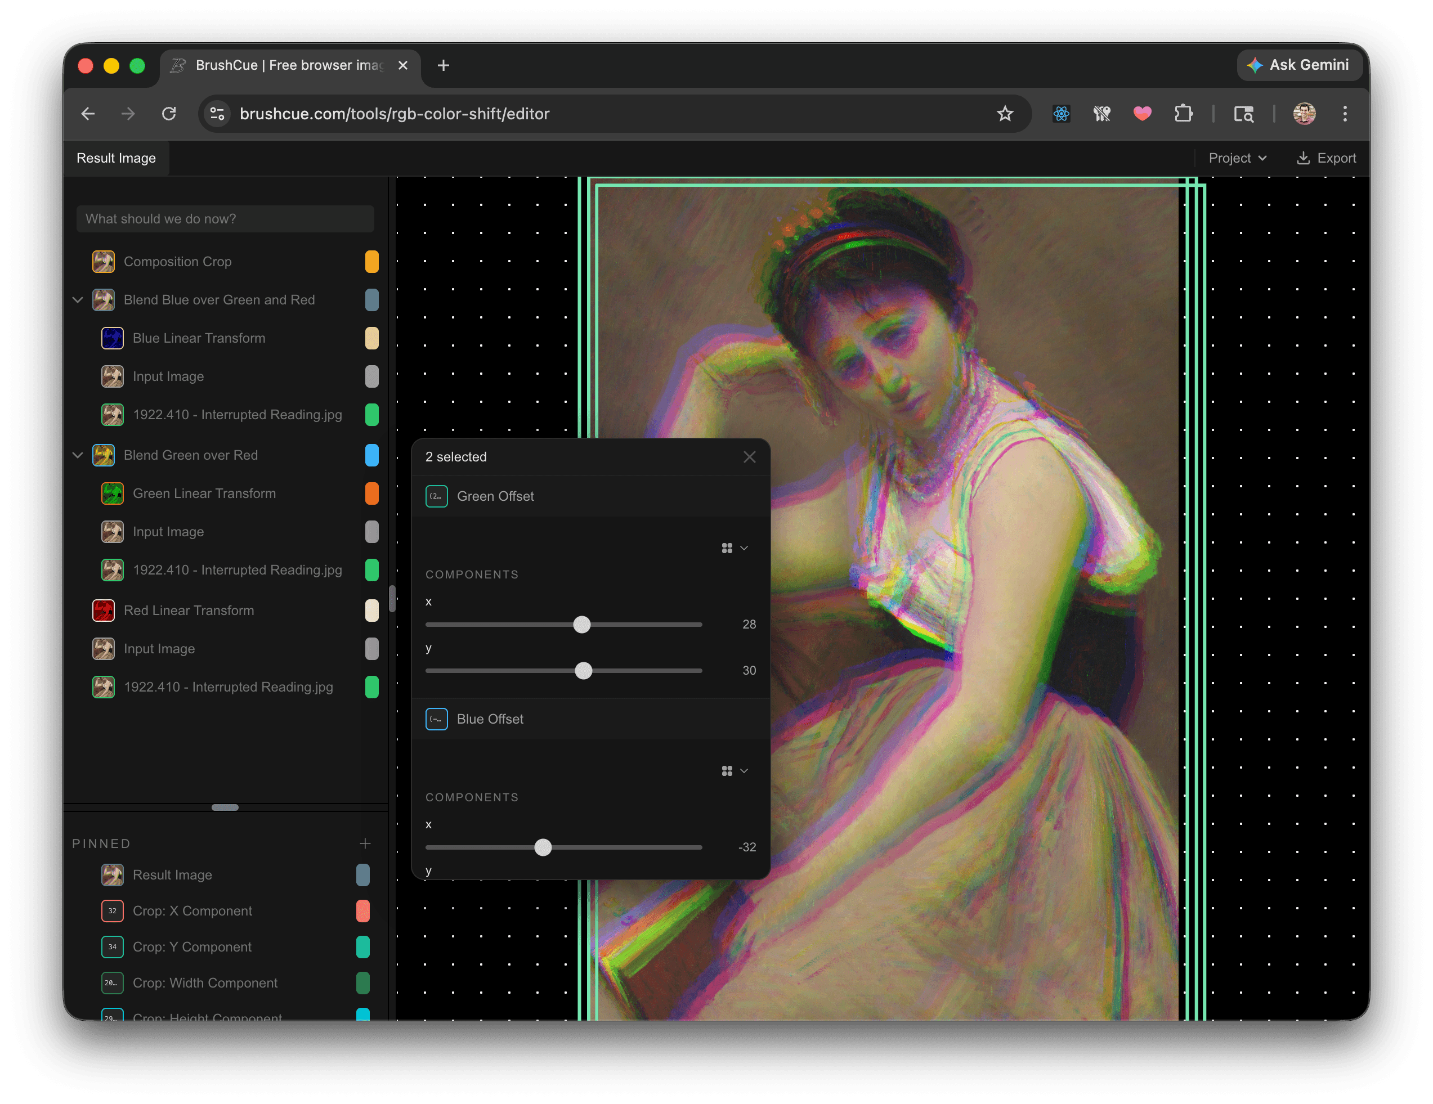Image resolution: width=1433 pixels, height=1104 pixels.
Task: Toggle grid view for Green Offset components
Action: tap(726, 547)
